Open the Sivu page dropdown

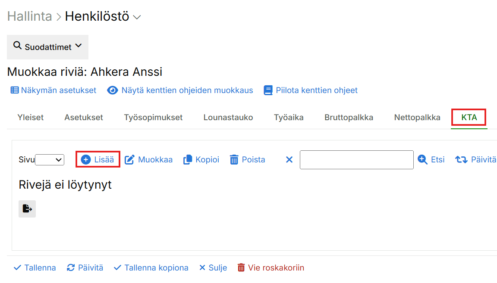[50, 160]
